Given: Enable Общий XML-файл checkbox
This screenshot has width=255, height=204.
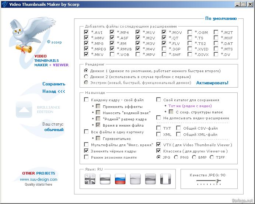Looking at the screenshot, I should pyautogui.click(x=178, y=134).
